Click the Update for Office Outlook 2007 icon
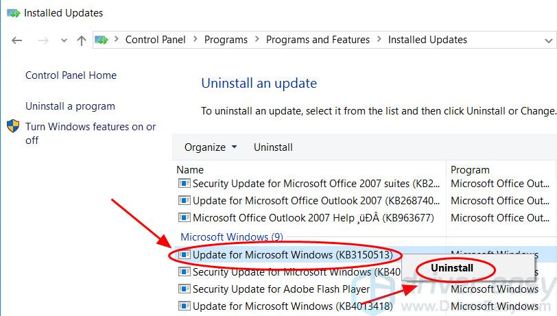Viewport: 557px width, 316px height. (x=184, y=200)
